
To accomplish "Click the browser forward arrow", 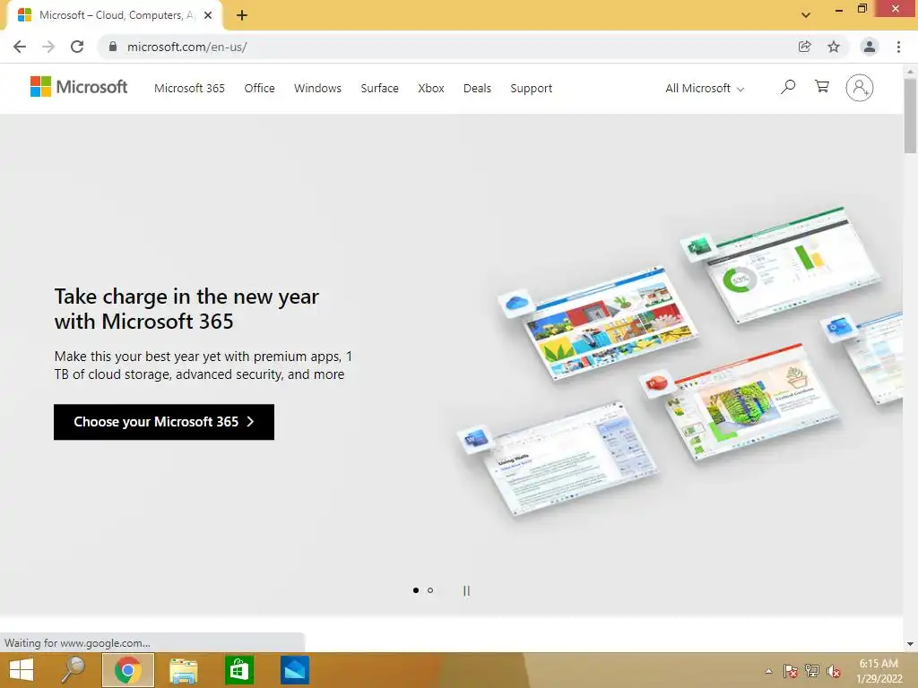I will 48,47.
